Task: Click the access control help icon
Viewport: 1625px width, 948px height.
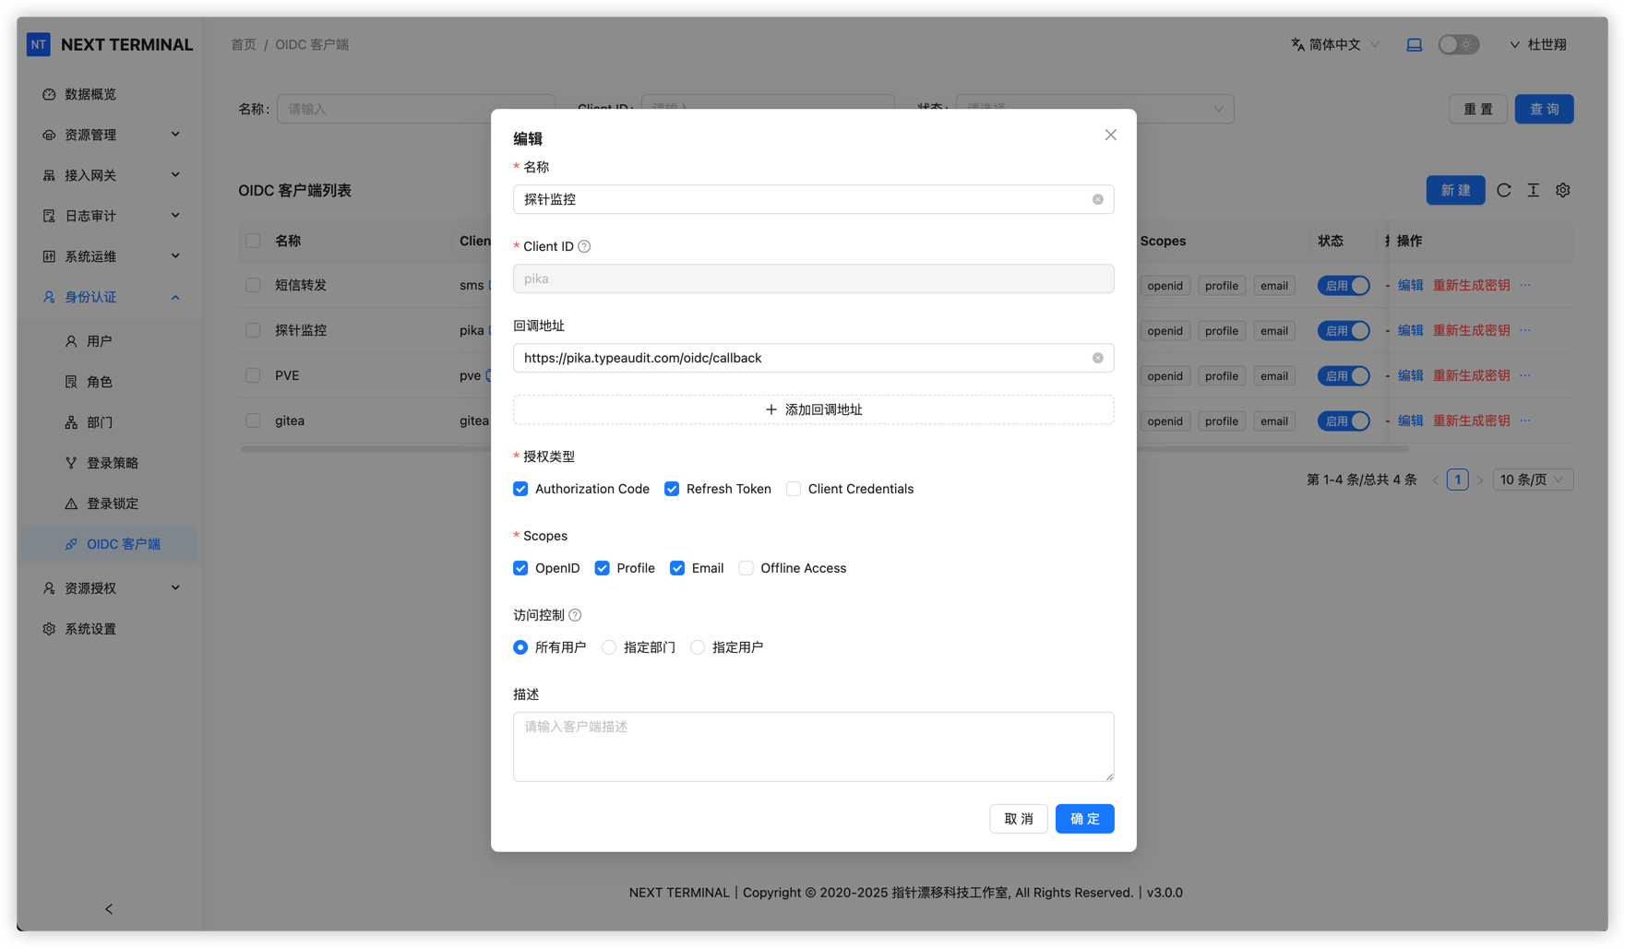Action: [x=575, y=615]
